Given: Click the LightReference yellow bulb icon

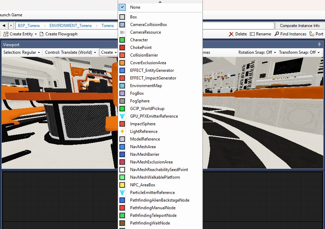Looking at the screenshot, I should 122,132.
